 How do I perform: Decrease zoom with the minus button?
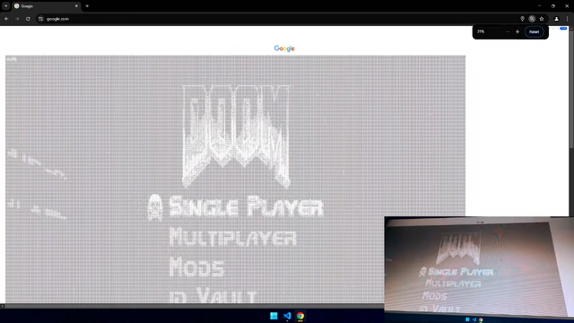(x=508, y=32)
